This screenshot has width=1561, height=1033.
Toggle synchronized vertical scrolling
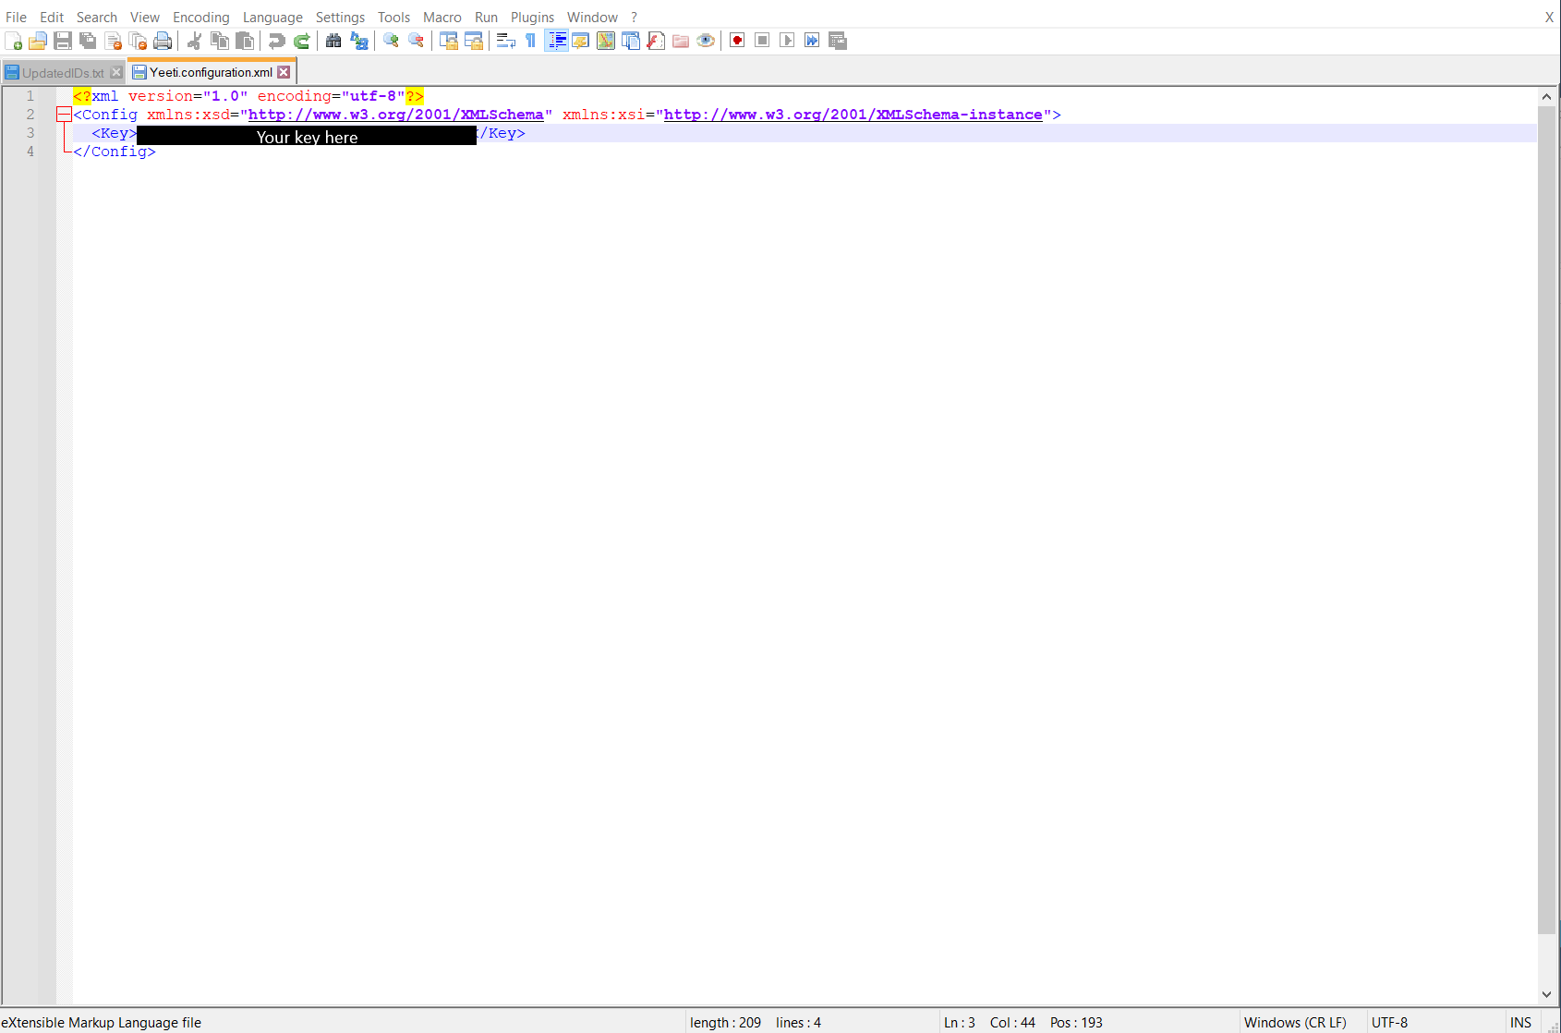(x=448, y=41)
